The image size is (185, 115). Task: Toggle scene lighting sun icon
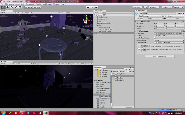click(x=23, y=13)
